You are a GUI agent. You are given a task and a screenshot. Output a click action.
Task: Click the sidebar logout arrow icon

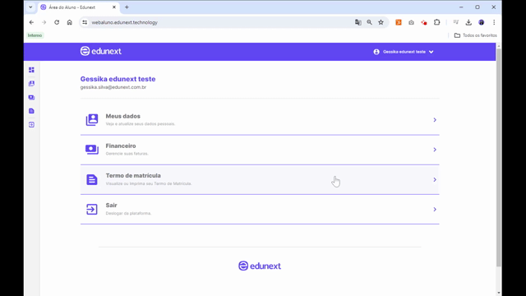(31, 125)
